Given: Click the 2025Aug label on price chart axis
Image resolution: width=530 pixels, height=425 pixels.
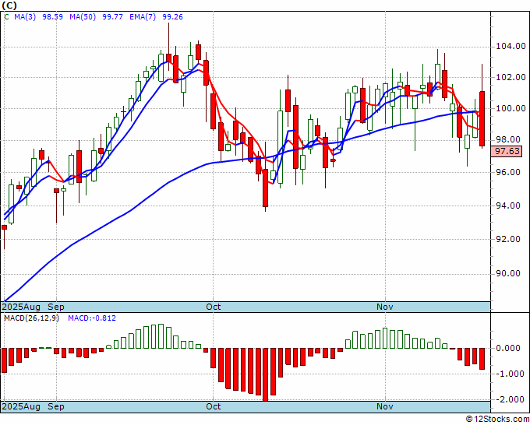Looking at the screenshot, I should [21, 307].
